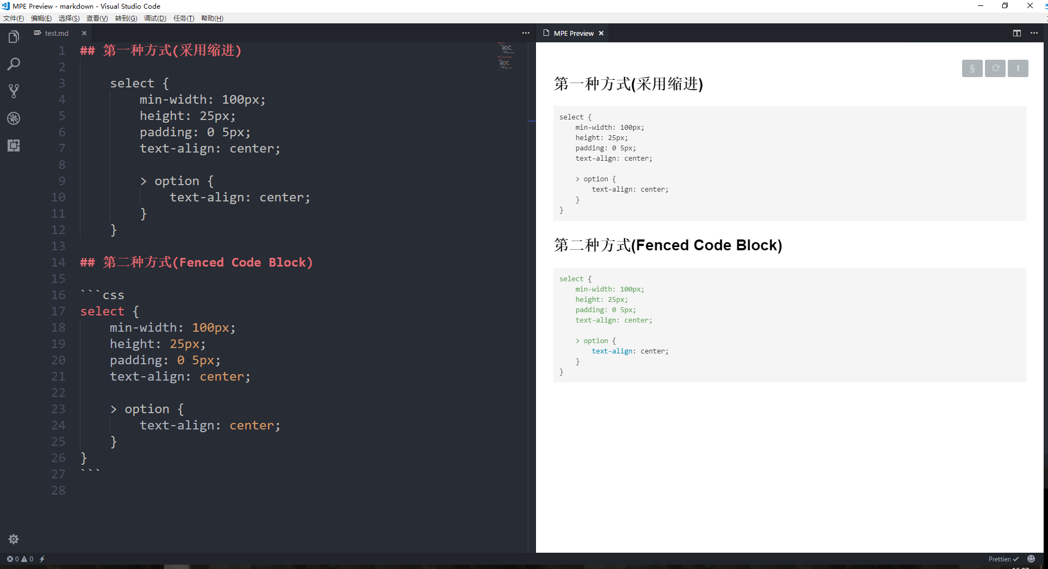Refresh the MPE preview with the reload button
This screenshot has width=1048, height=569.
click(x=995, y=68)
